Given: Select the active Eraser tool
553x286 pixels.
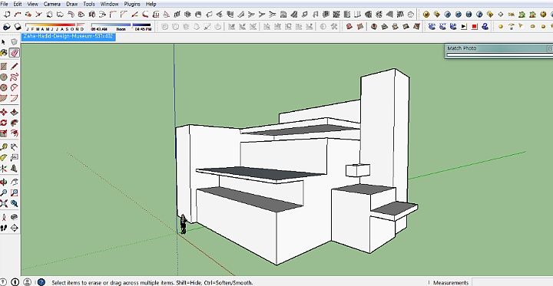Looking at the screenshot, I should [x=14, y=53].
